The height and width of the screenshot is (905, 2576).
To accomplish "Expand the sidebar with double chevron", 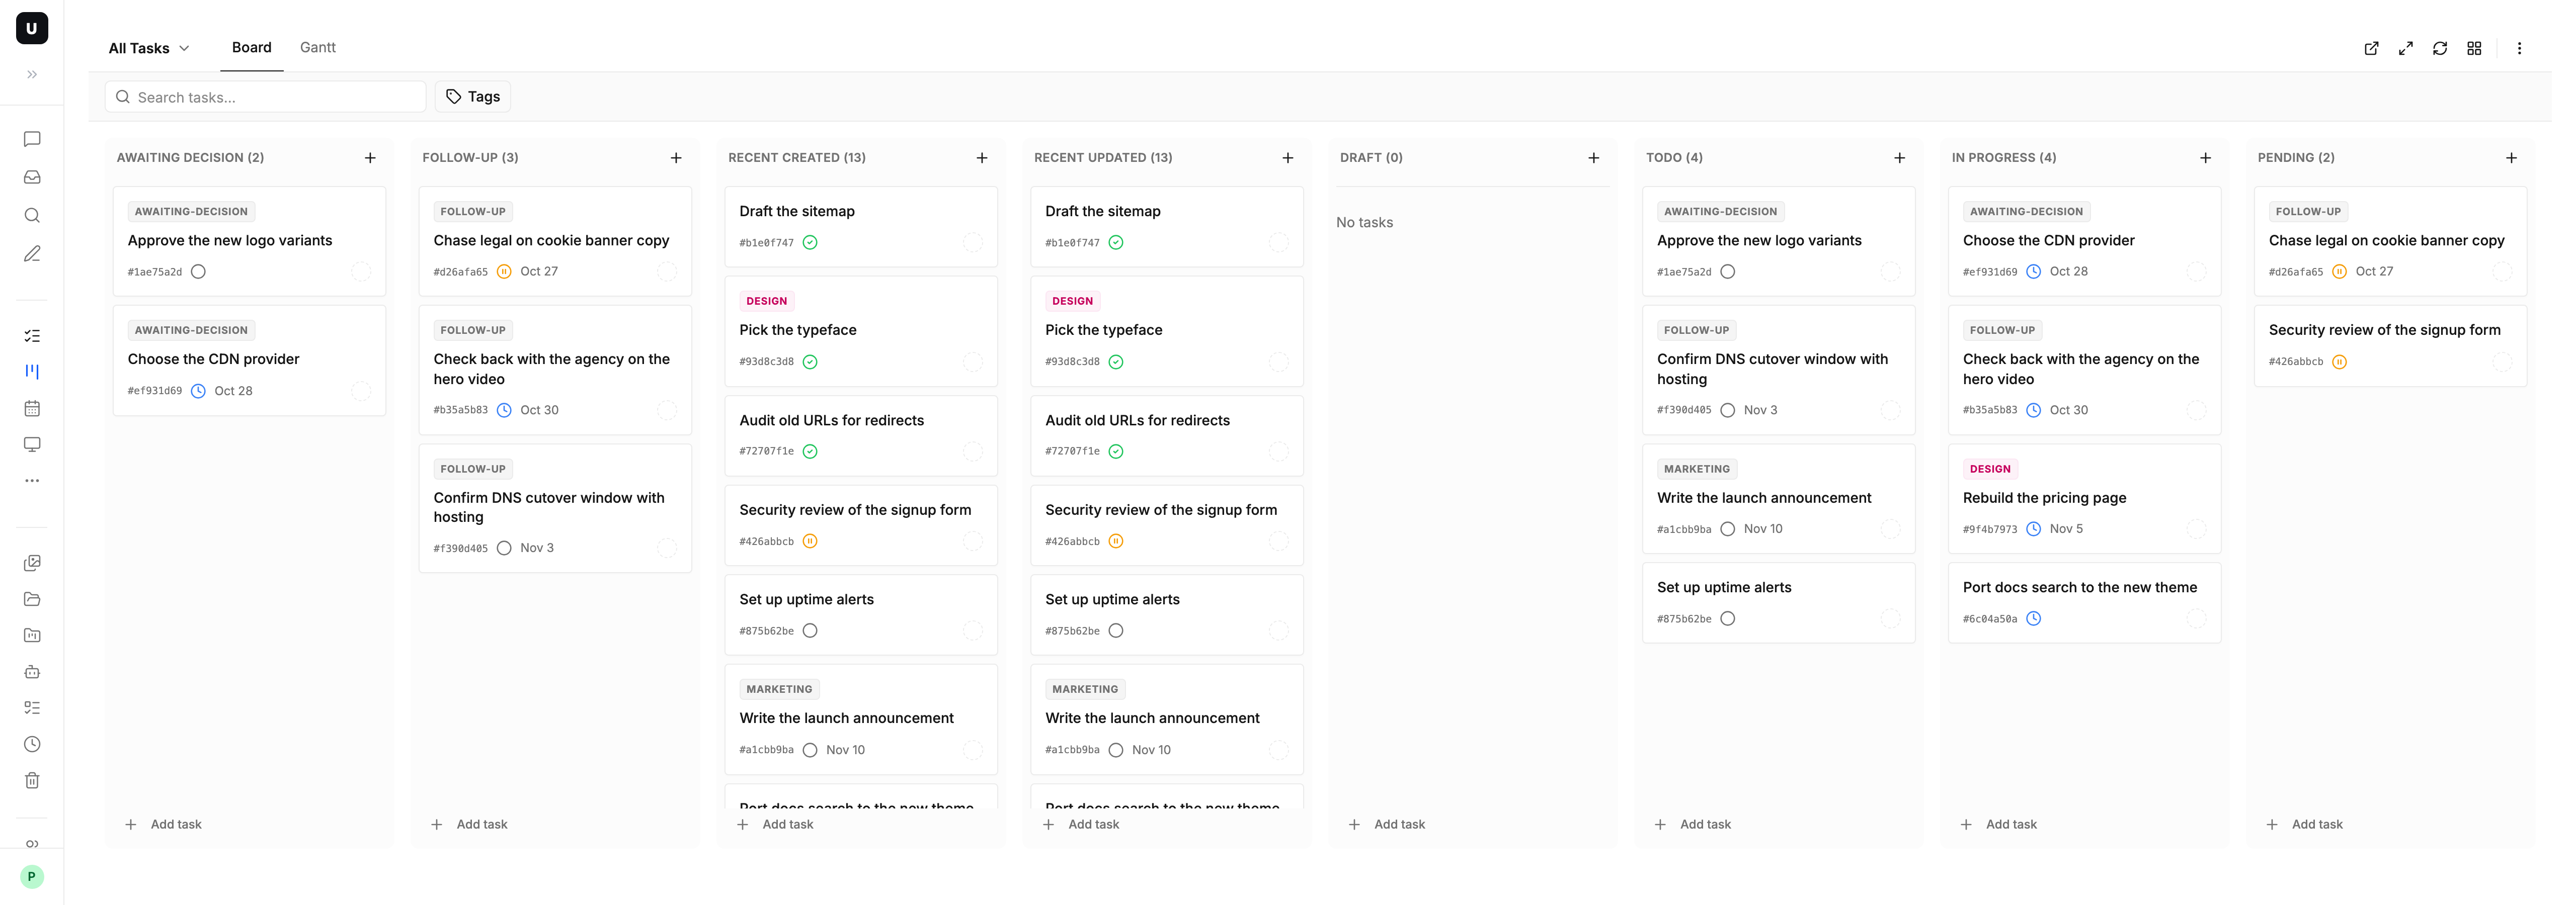I will (32, 74).
